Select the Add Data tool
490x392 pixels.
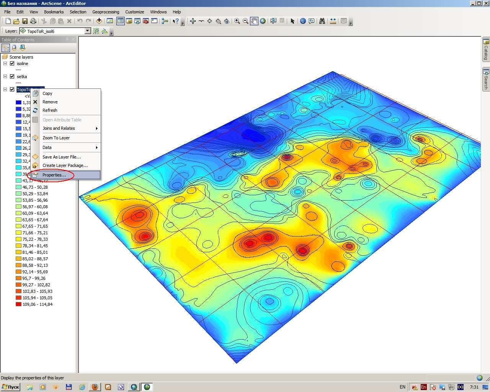coord(99,21)
